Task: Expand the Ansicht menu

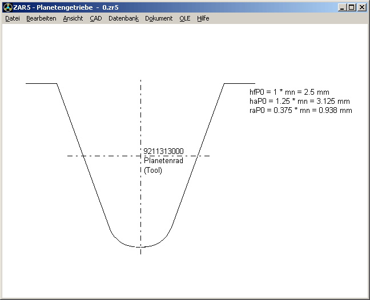Action: (x=73, y=18)
